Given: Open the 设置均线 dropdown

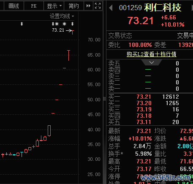Looking at the screenshot, I should (x=62, y=16).
